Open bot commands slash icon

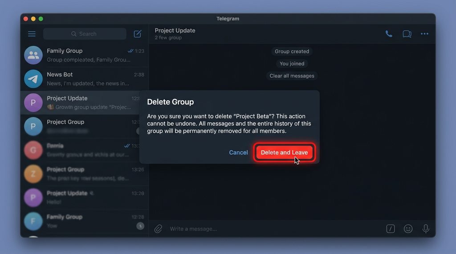point(390,229)
